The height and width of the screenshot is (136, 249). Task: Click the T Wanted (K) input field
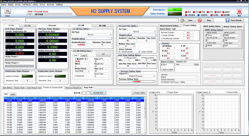coord(82,61)
